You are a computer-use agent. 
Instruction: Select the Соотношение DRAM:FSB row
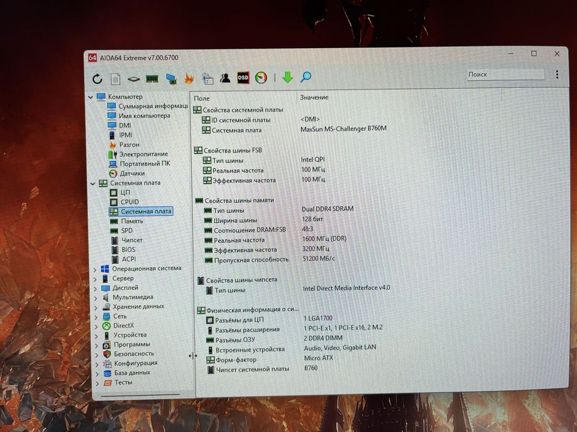[x=245, y=230]
